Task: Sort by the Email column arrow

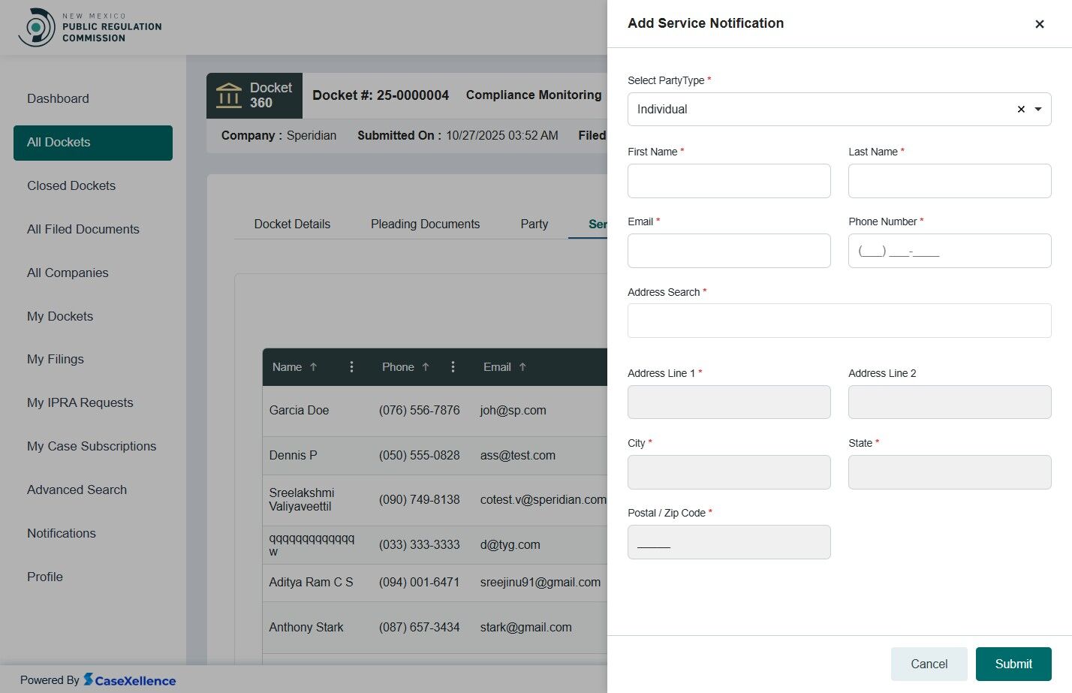Action: click(x=522, y=367)
